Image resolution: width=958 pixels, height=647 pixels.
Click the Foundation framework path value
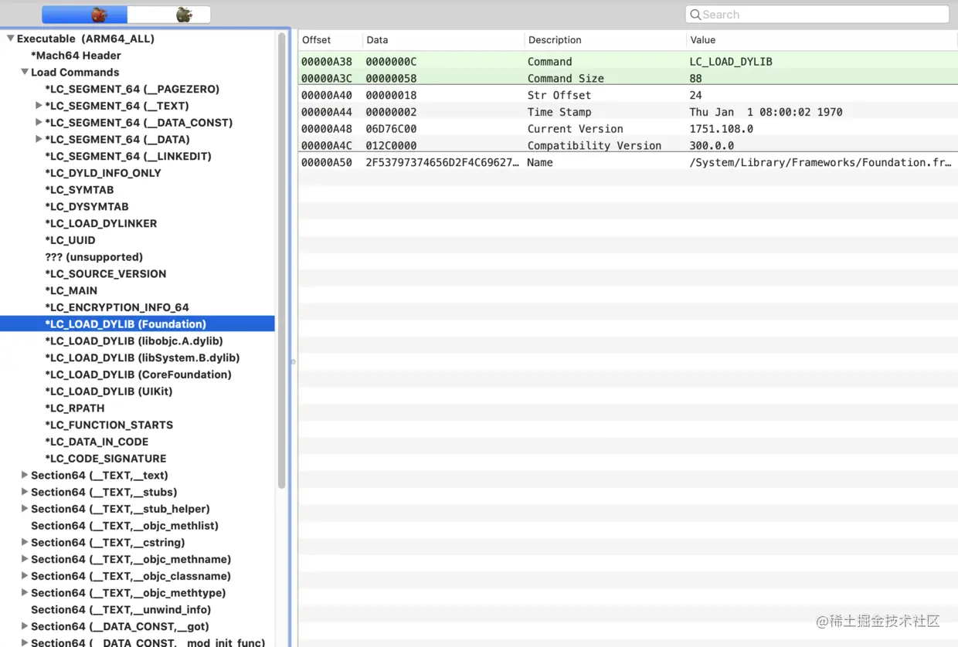tap(820, 163)
